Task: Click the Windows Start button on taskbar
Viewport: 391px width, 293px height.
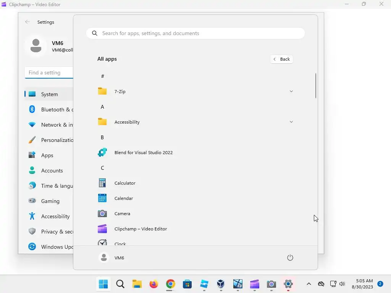Action: click(x=103, y=284)
